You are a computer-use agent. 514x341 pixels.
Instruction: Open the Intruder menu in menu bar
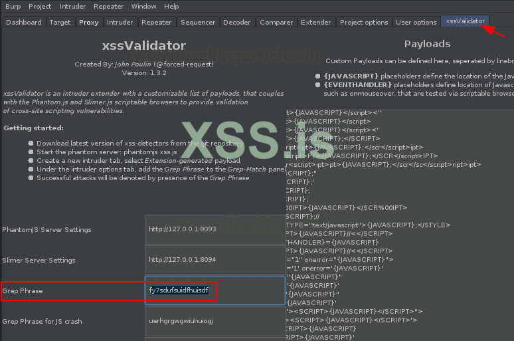(72, 6)
